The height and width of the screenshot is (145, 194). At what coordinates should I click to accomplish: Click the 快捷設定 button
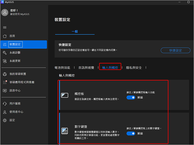pyautogui.click(x=175, y=50)
